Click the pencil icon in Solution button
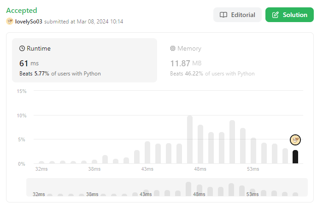This screenshot has width=323, height=208. (x=276, y=15)
